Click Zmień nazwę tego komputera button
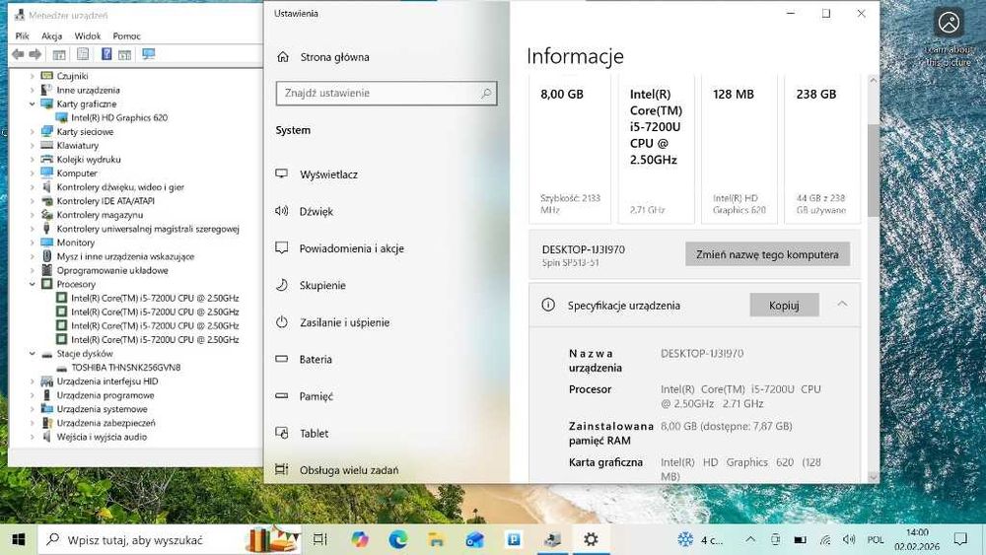This screenshot has width=986, height=555. pyautogui.click(x=767, y=254)
